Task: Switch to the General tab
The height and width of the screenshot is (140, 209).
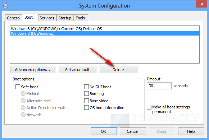Action: [x=14, y=18]
